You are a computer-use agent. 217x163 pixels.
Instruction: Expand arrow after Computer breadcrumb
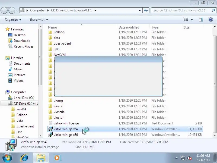[48, 10]
